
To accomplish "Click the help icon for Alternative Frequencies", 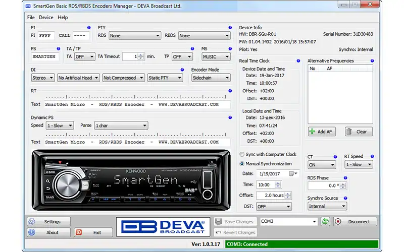I will click(372, 61).
